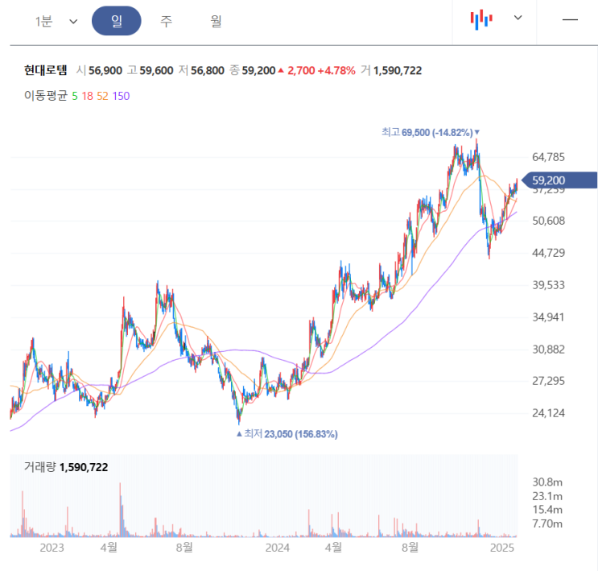
Task: Click the header volume 1,590,722
Action: (398, 71)
